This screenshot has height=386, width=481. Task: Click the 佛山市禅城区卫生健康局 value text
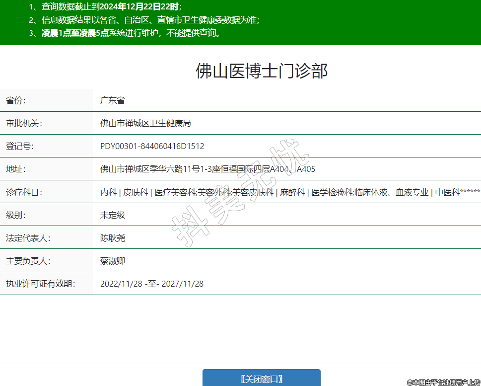coord(145,123)
